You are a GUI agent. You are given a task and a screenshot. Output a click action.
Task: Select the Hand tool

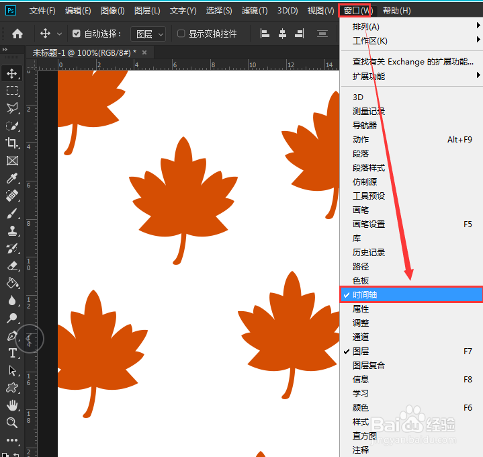pos(12,405)
